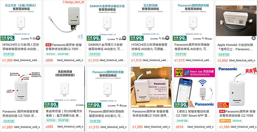
Task: Click the 商城 badge on CZ-T007 listing
Action: click(48, 45)
